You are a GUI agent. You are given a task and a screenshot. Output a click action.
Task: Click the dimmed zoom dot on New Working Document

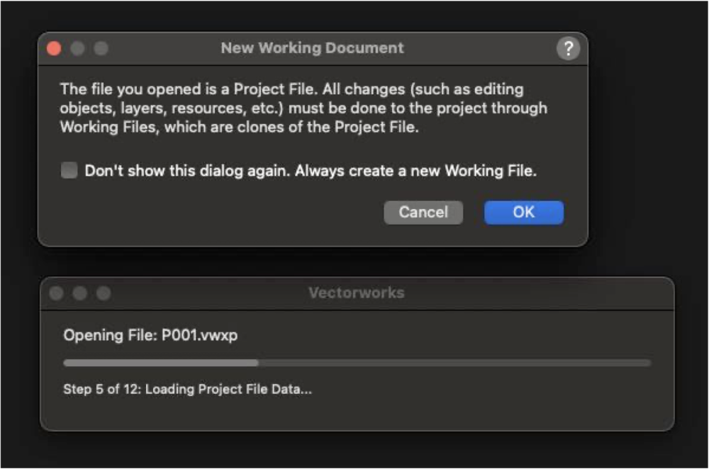[101, 48]
